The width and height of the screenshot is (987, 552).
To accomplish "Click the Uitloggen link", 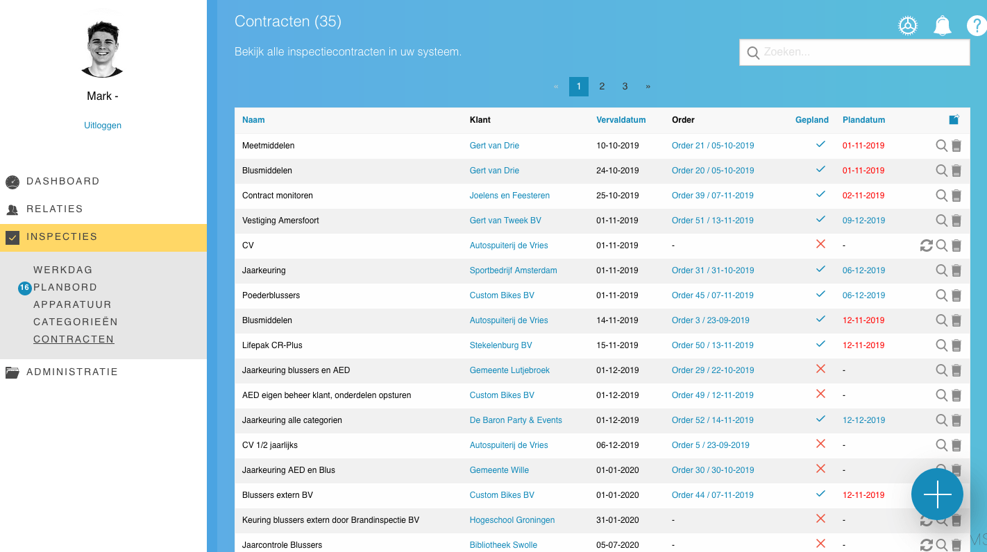I will [103, 126].
